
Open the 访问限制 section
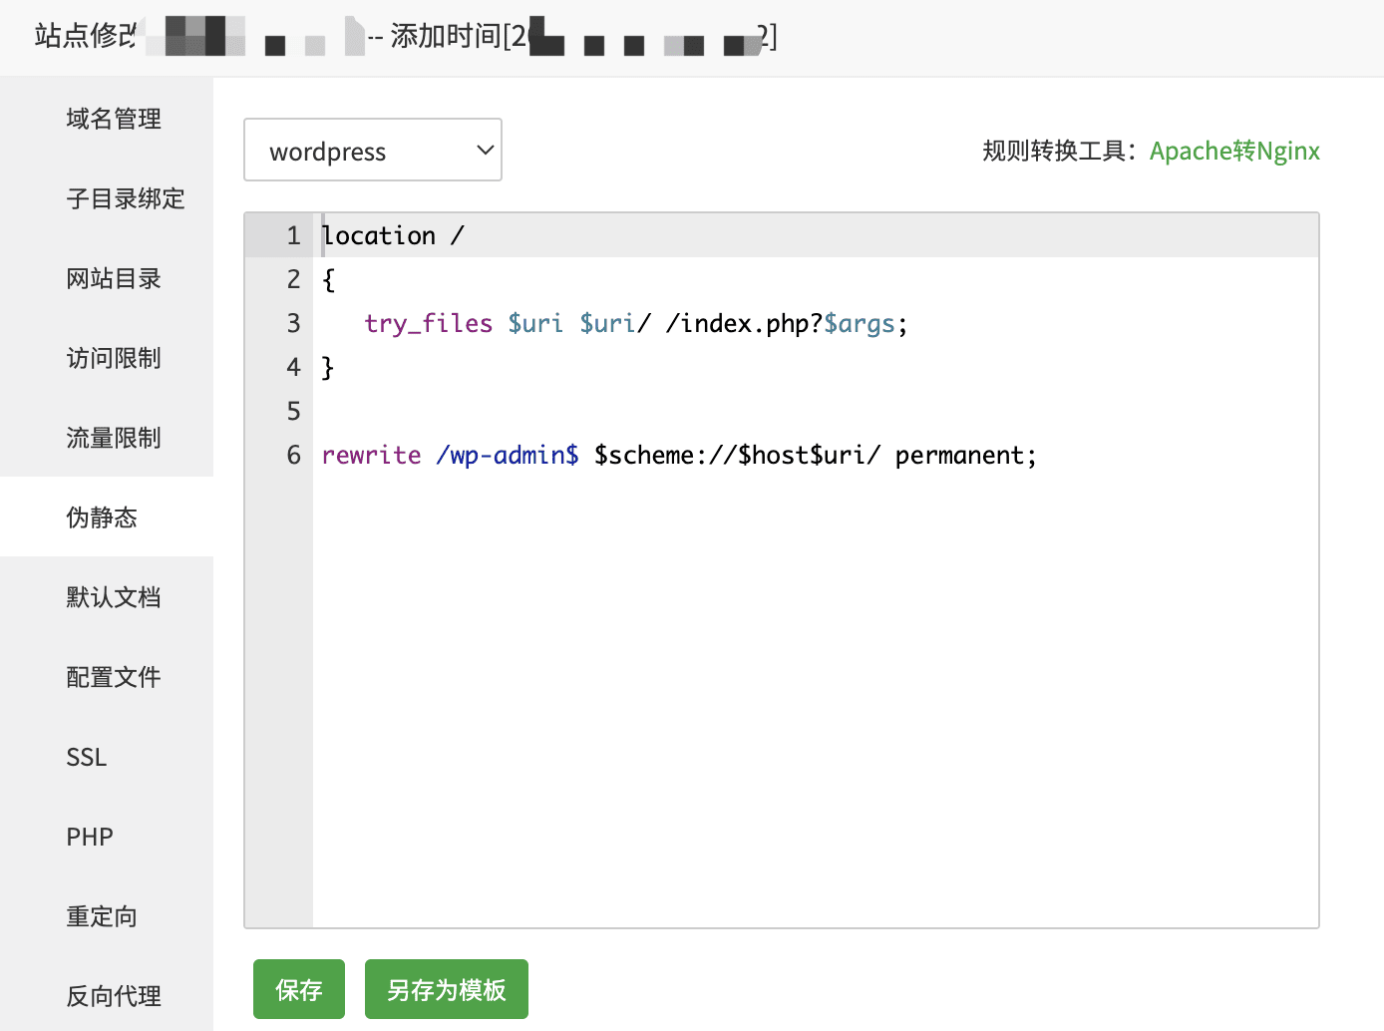click(113, 358)
